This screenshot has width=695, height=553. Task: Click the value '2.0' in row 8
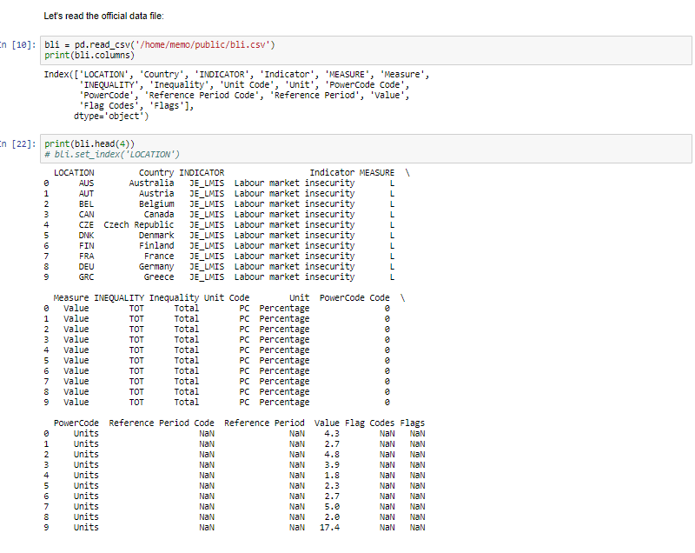(332, 517)
